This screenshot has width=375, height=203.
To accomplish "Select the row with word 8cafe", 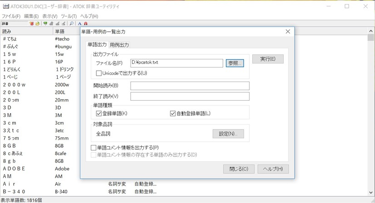I will pos(40,154).
